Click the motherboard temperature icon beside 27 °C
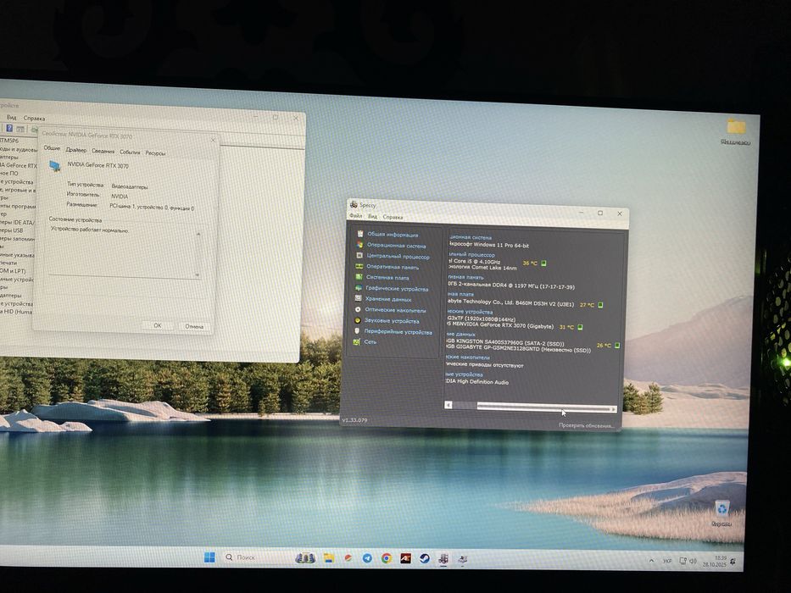Viewport: 791px width, 593px height. pyautogui.click(x=600, y=305)
